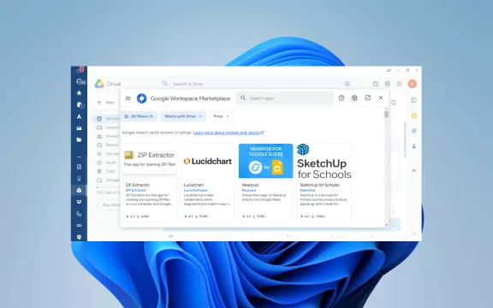
Task: Close the Marketplace dialog
Action: [381, 98]
